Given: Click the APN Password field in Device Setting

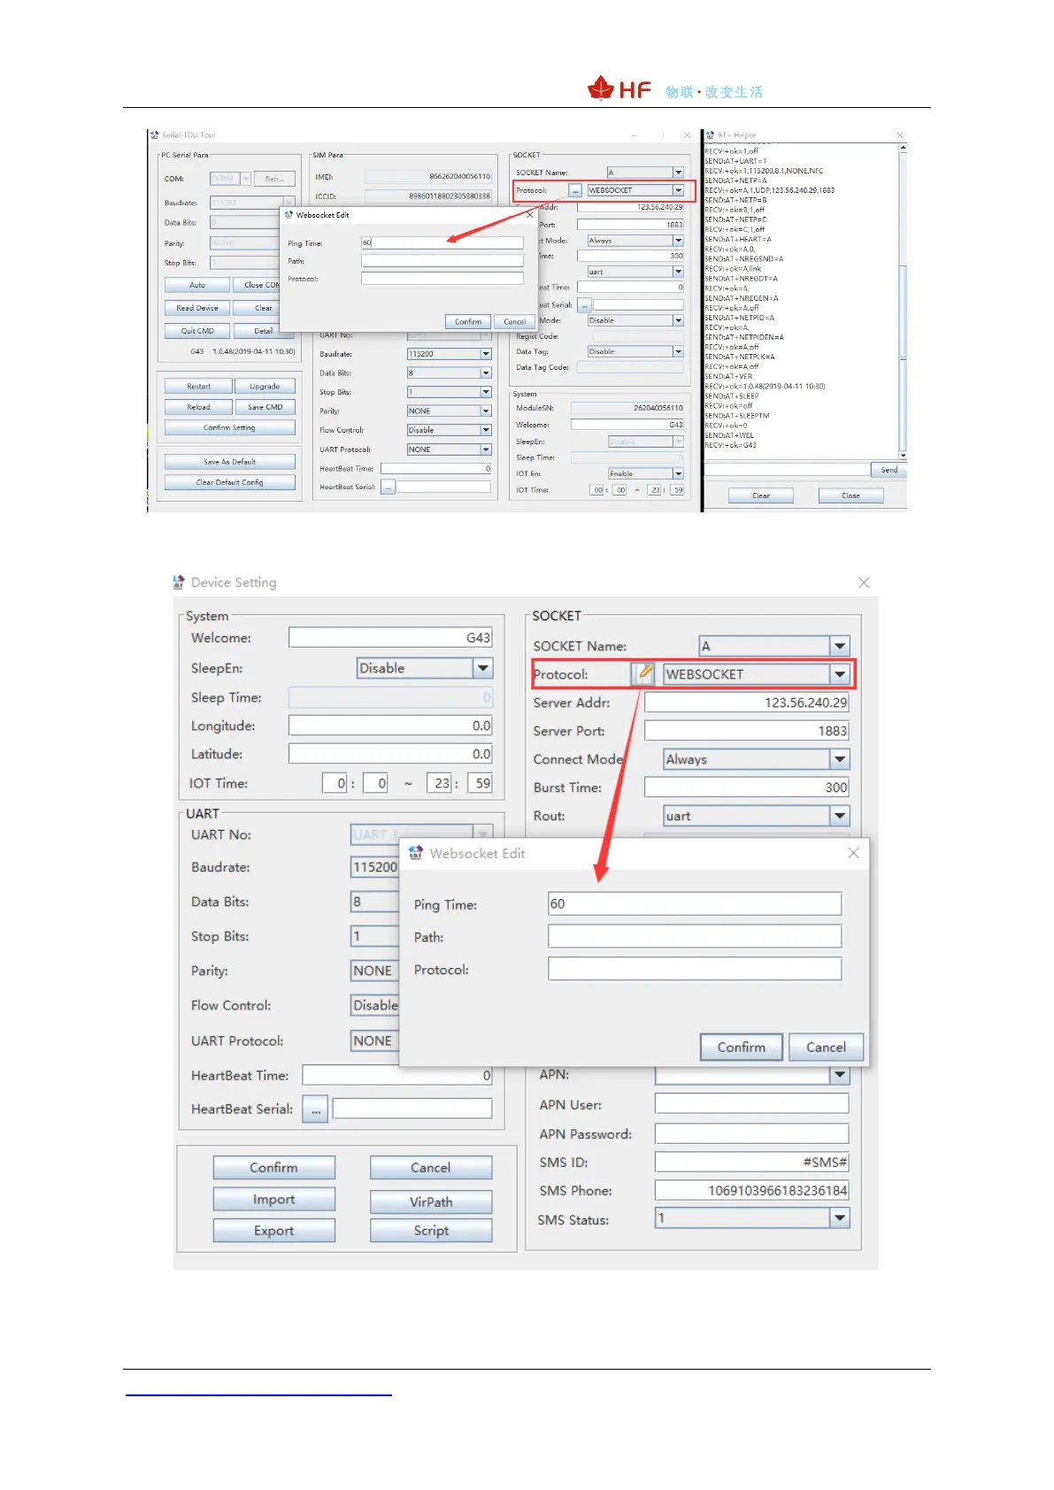Looking at the screenshot, I should click(752, 1133).
